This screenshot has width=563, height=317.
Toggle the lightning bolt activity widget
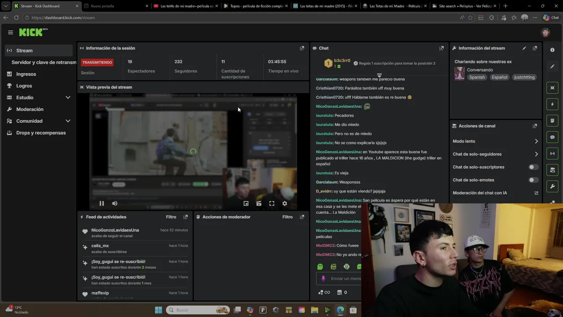click(x=552, y=104)
